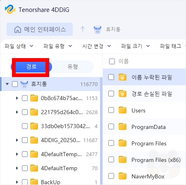
Task: Click folder icon of 4DefaultTemp... 2477 row
Action: (34, 154)
